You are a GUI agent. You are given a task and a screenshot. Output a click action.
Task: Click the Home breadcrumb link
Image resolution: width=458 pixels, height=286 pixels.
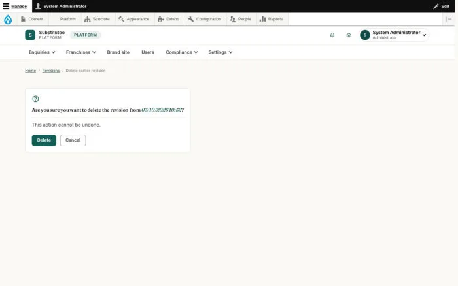pyautogui.click(x=30, y=71)
